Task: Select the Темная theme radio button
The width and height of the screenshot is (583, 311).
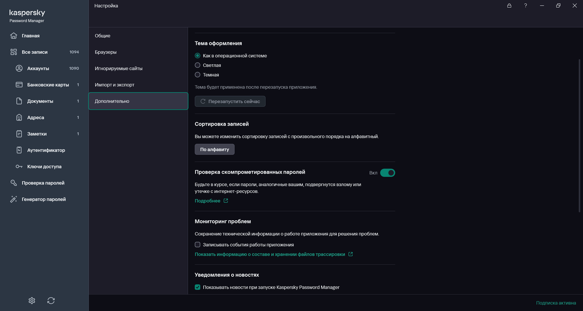Action: click(x=197, y=75)
